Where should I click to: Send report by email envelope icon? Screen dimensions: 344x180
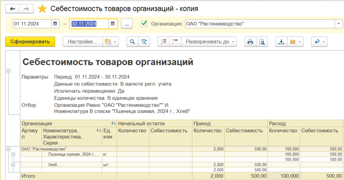tap(293, 41)
